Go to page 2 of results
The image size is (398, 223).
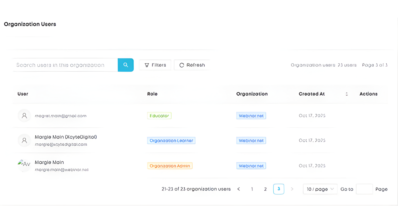265,189
